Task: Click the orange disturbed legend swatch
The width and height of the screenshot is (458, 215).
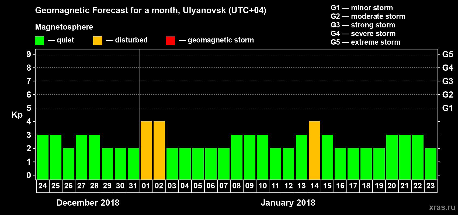Action: point(98,41)
